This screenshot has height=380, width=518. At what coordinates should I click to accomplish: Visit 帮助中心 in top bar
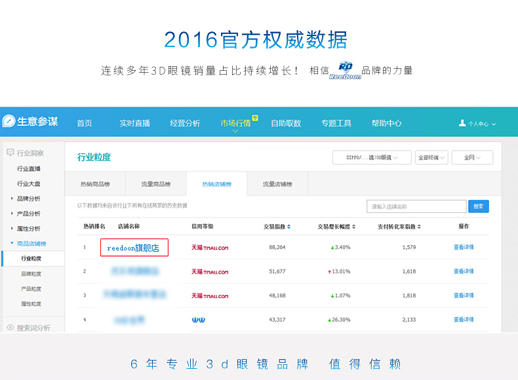(x=387, y=123)
